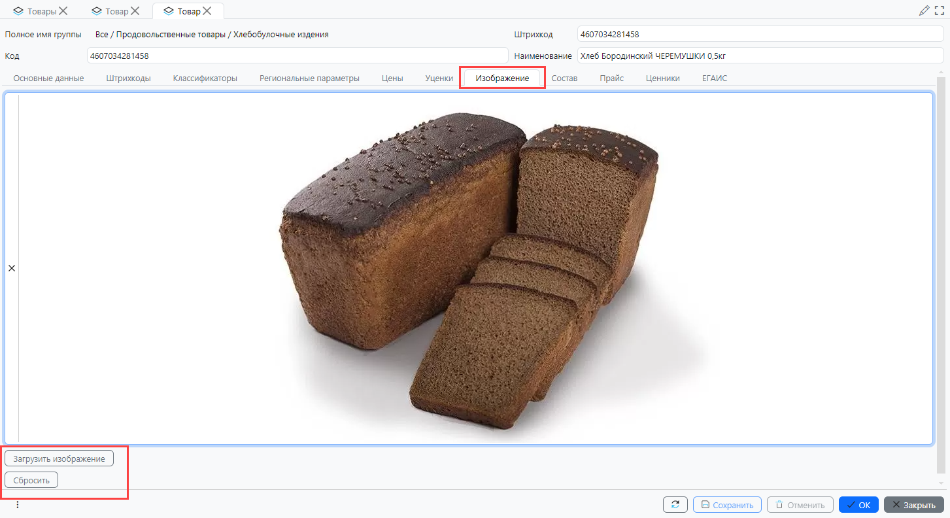Viewport: 950px width, 518px height.
Task: Select the Классификаторы tab
Action: 205,78
